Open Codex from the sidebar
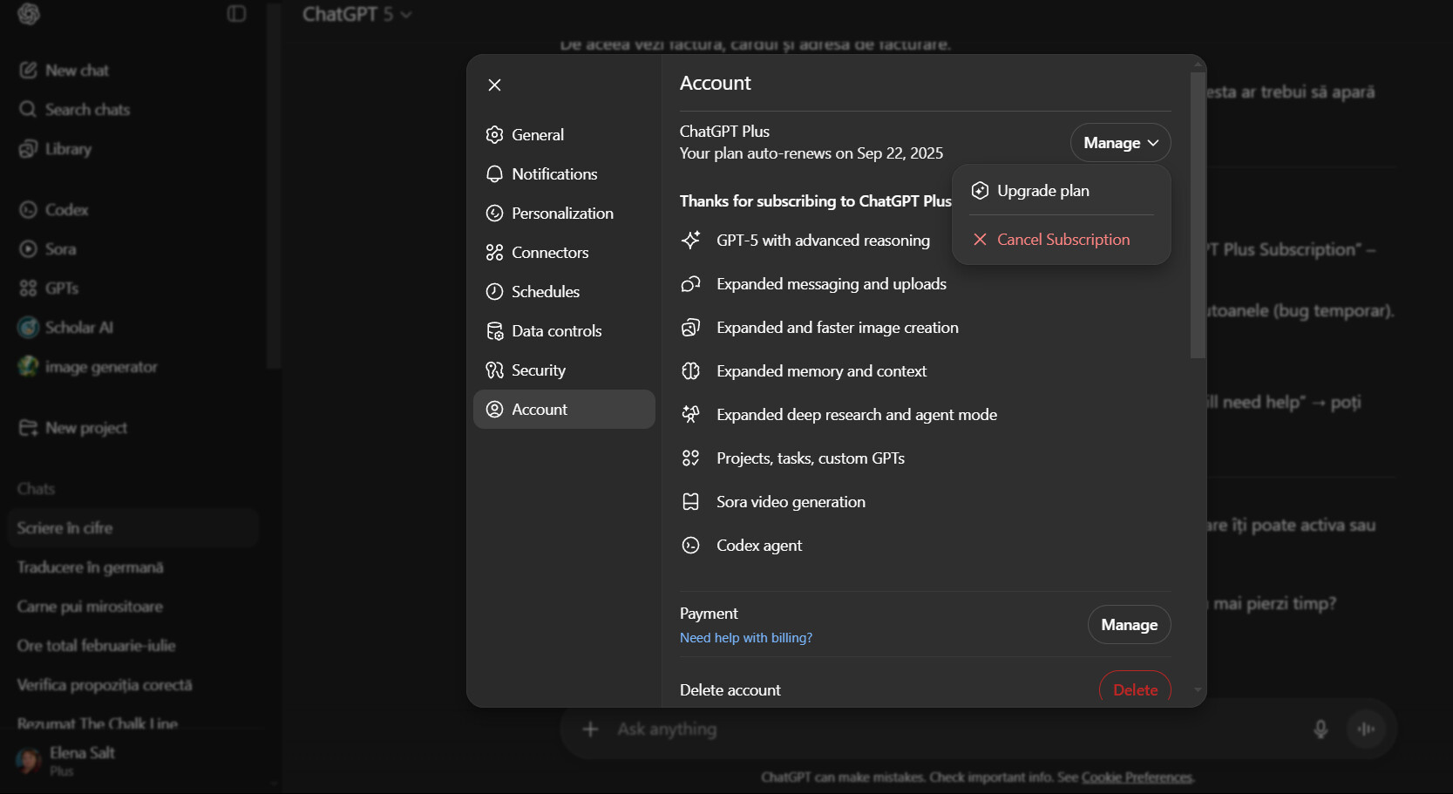1453x794 pixels. coord(65,209)
